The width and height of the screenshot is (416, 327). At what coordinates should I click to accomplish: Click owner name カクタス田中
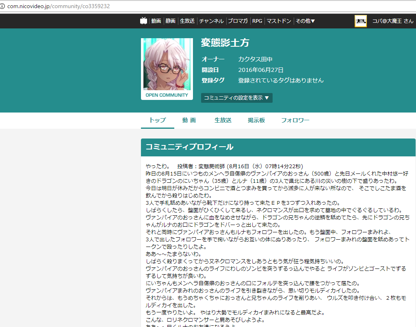tap(255, 59)
